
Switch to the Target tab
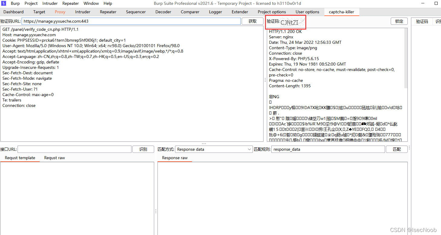(x=39, y=12)
